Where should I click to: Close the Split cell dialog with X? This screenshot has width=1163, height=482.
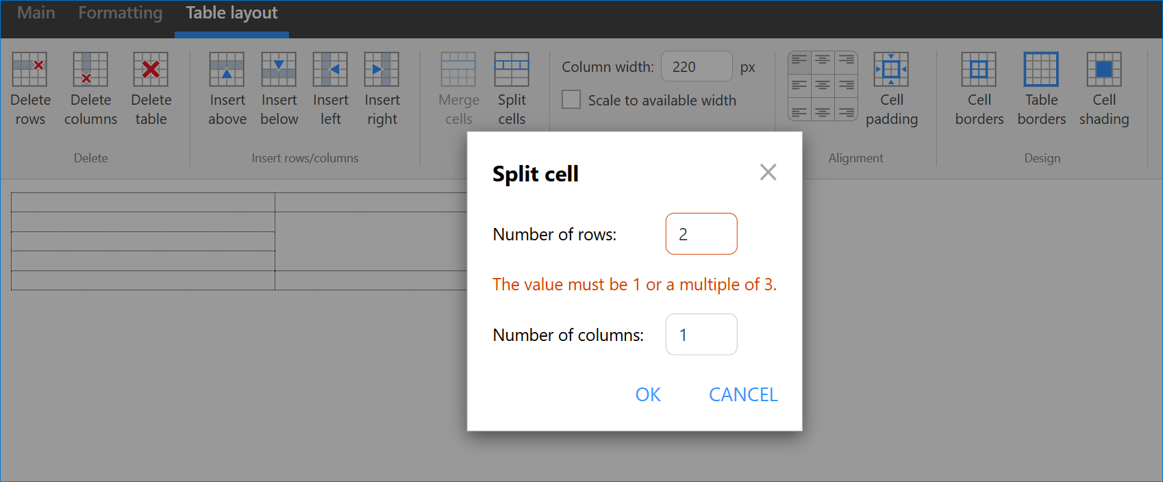tap(768, 172)
